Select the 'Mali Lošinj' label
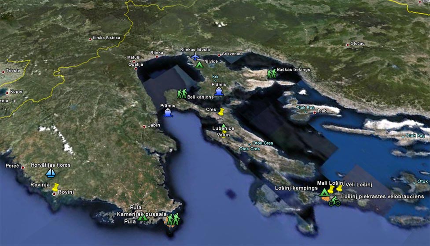This screenshot has height=246, width=430. pos(331,183)
